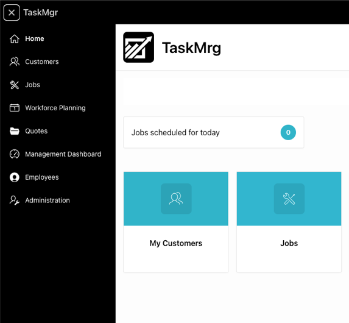This screenshot has height=323, width=349.
Task: Open the Jobs scheduled for today item
Action: tap(214, 132)
